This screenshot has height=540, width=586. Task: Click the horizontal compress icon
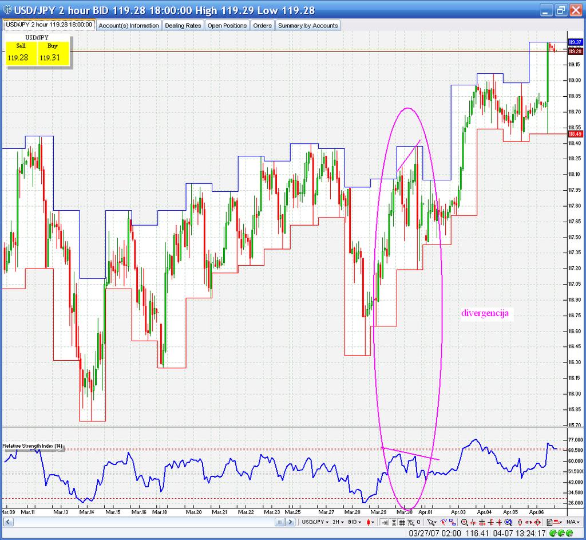[x=473, y=522]
